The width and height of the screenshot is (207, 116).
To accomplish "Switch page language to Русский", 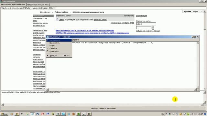I will (188, 12).
